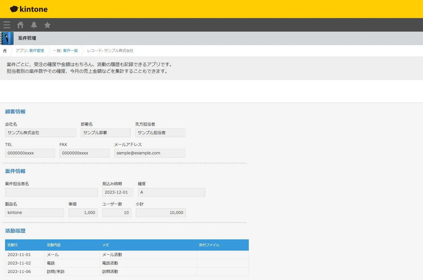Open favorites star icon
The width and height of the screenshot is (423, 280).
coord(47,25)
